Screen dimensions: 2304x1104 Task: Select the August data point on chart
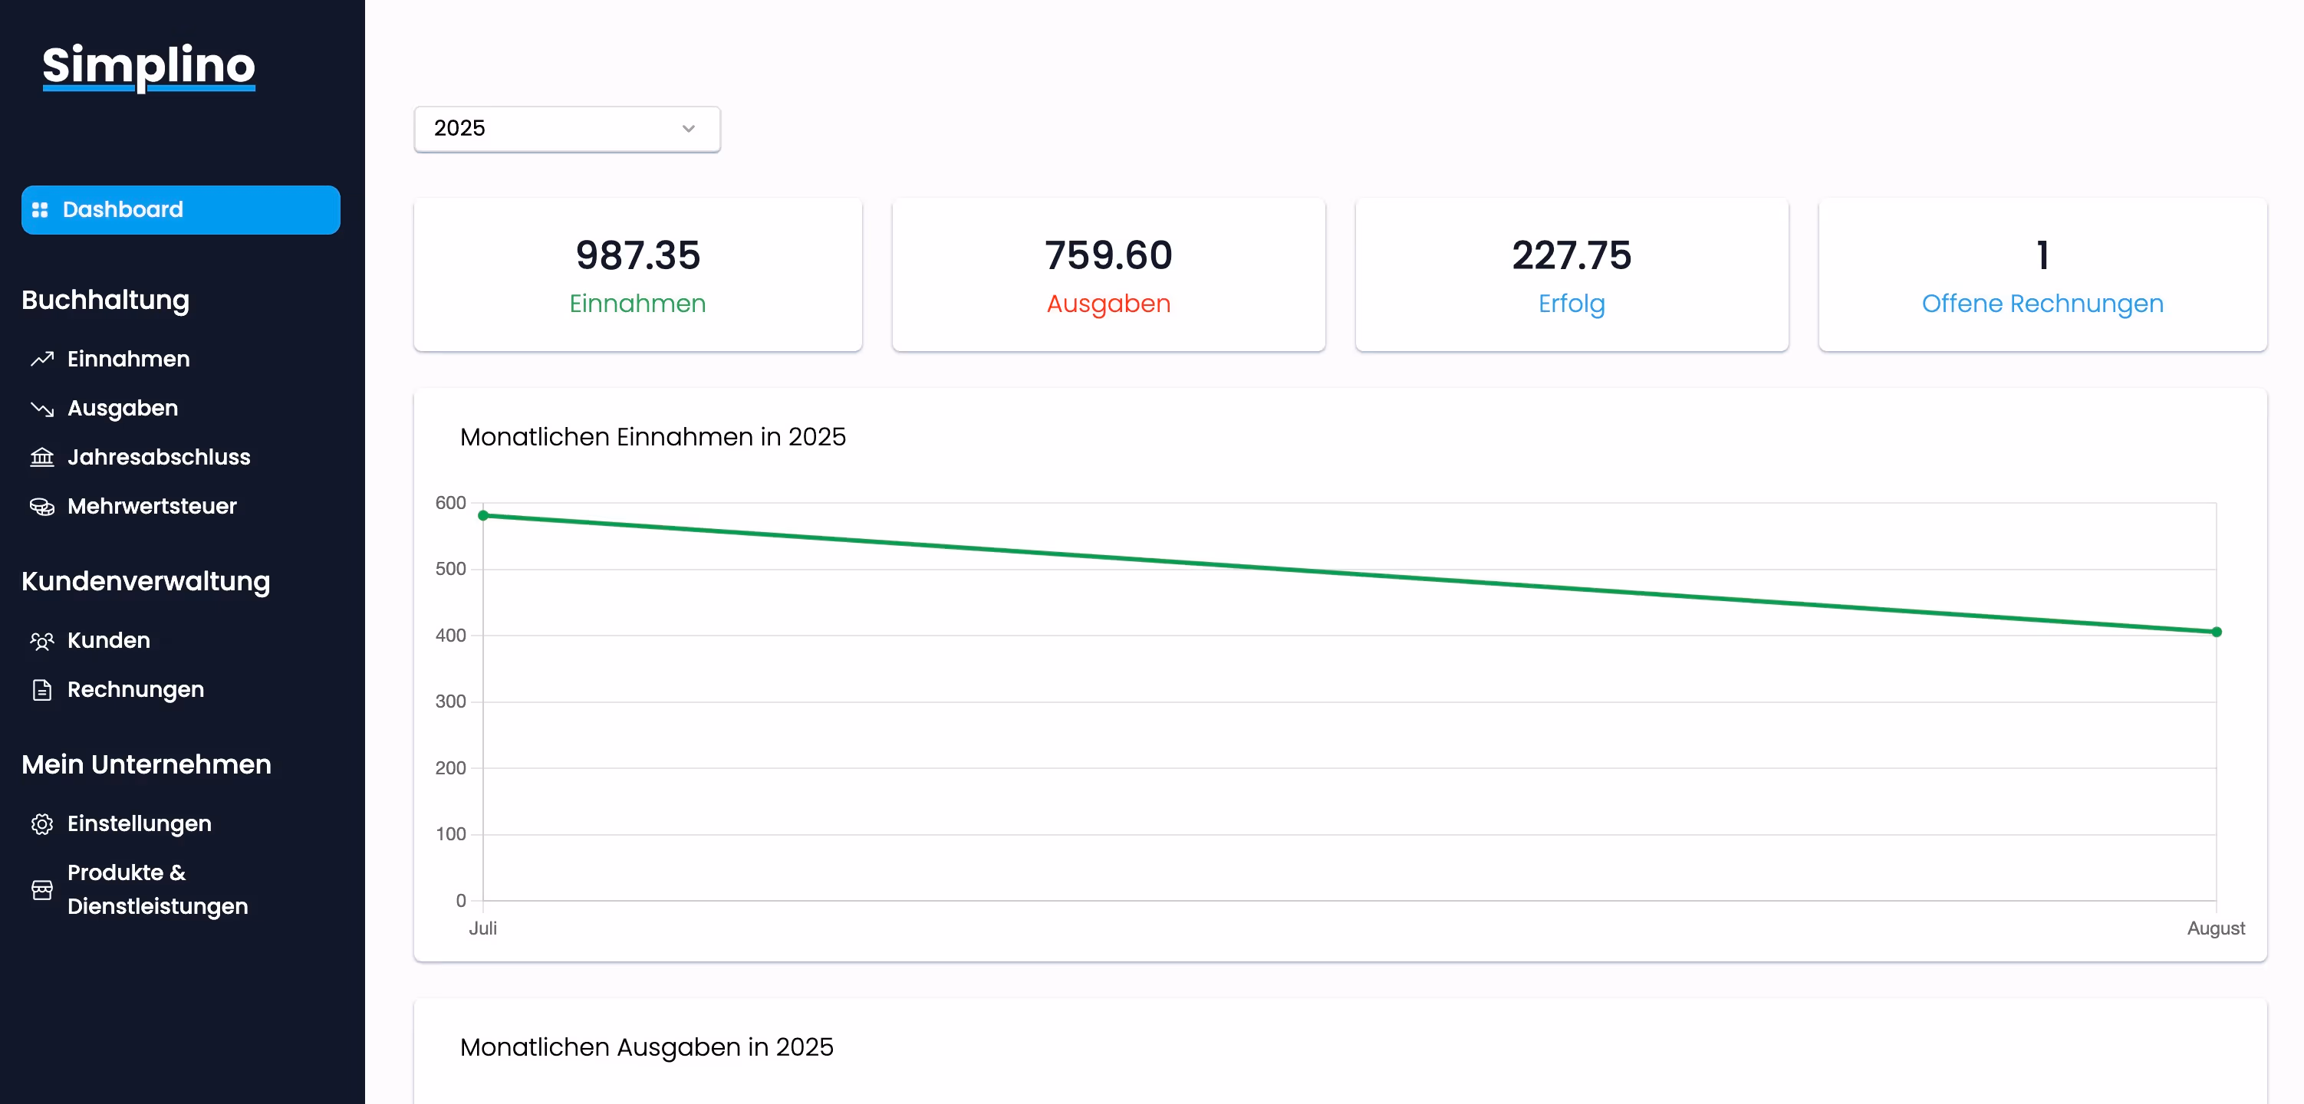click(2216, 632)
